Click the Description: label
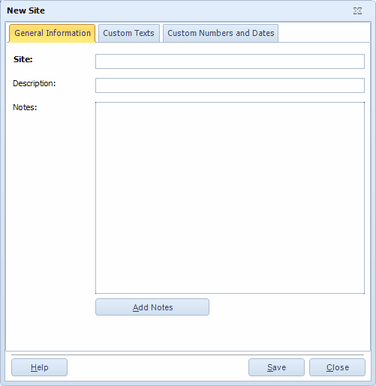This screenshot has width=376, height=386. click(34, 83)
